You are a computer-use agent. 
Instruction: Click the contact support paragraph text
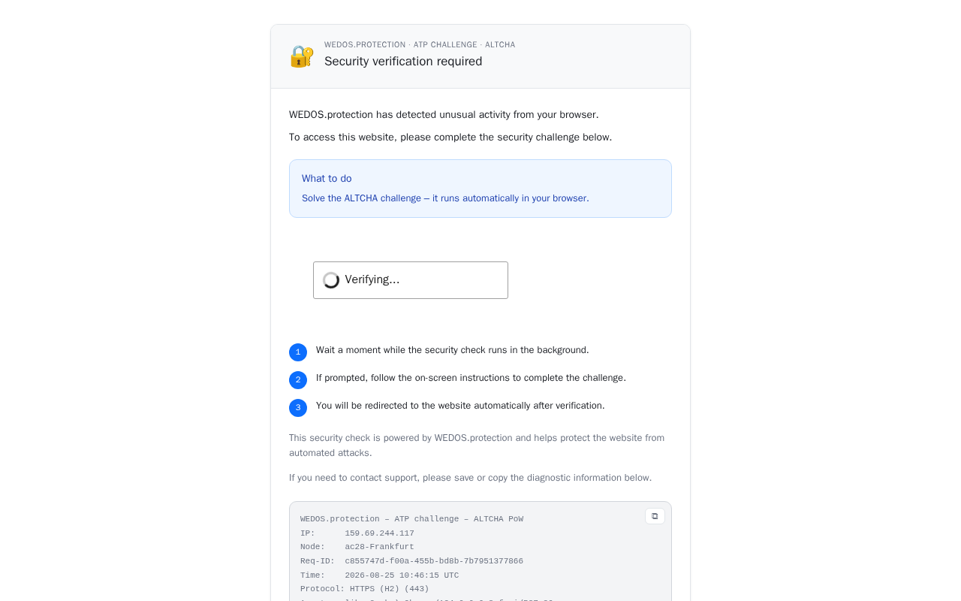point(470,478)
